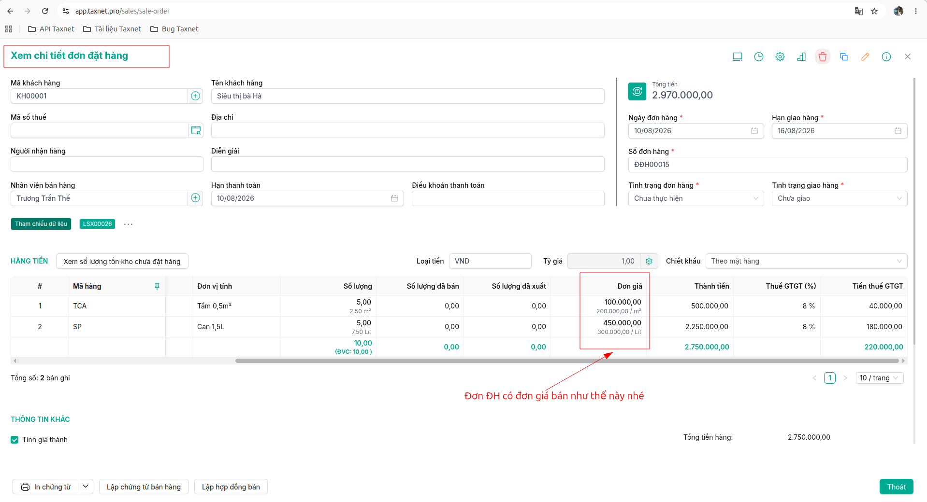927x502 pixels.
Task: Open the Bug Taxnet bookmark folder
Action: tap(174, 29)
